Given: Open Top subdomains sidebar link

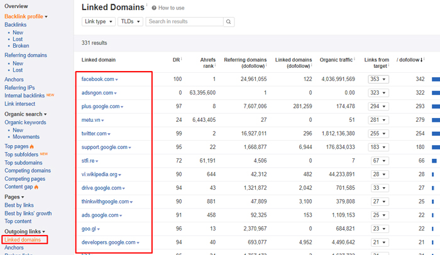Looking at the screenshot, I should point(23,163).
